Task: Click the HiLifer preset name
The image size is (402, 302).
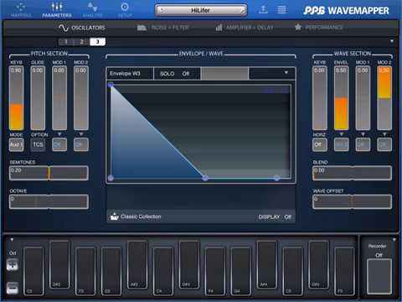Action: point(200,10)
